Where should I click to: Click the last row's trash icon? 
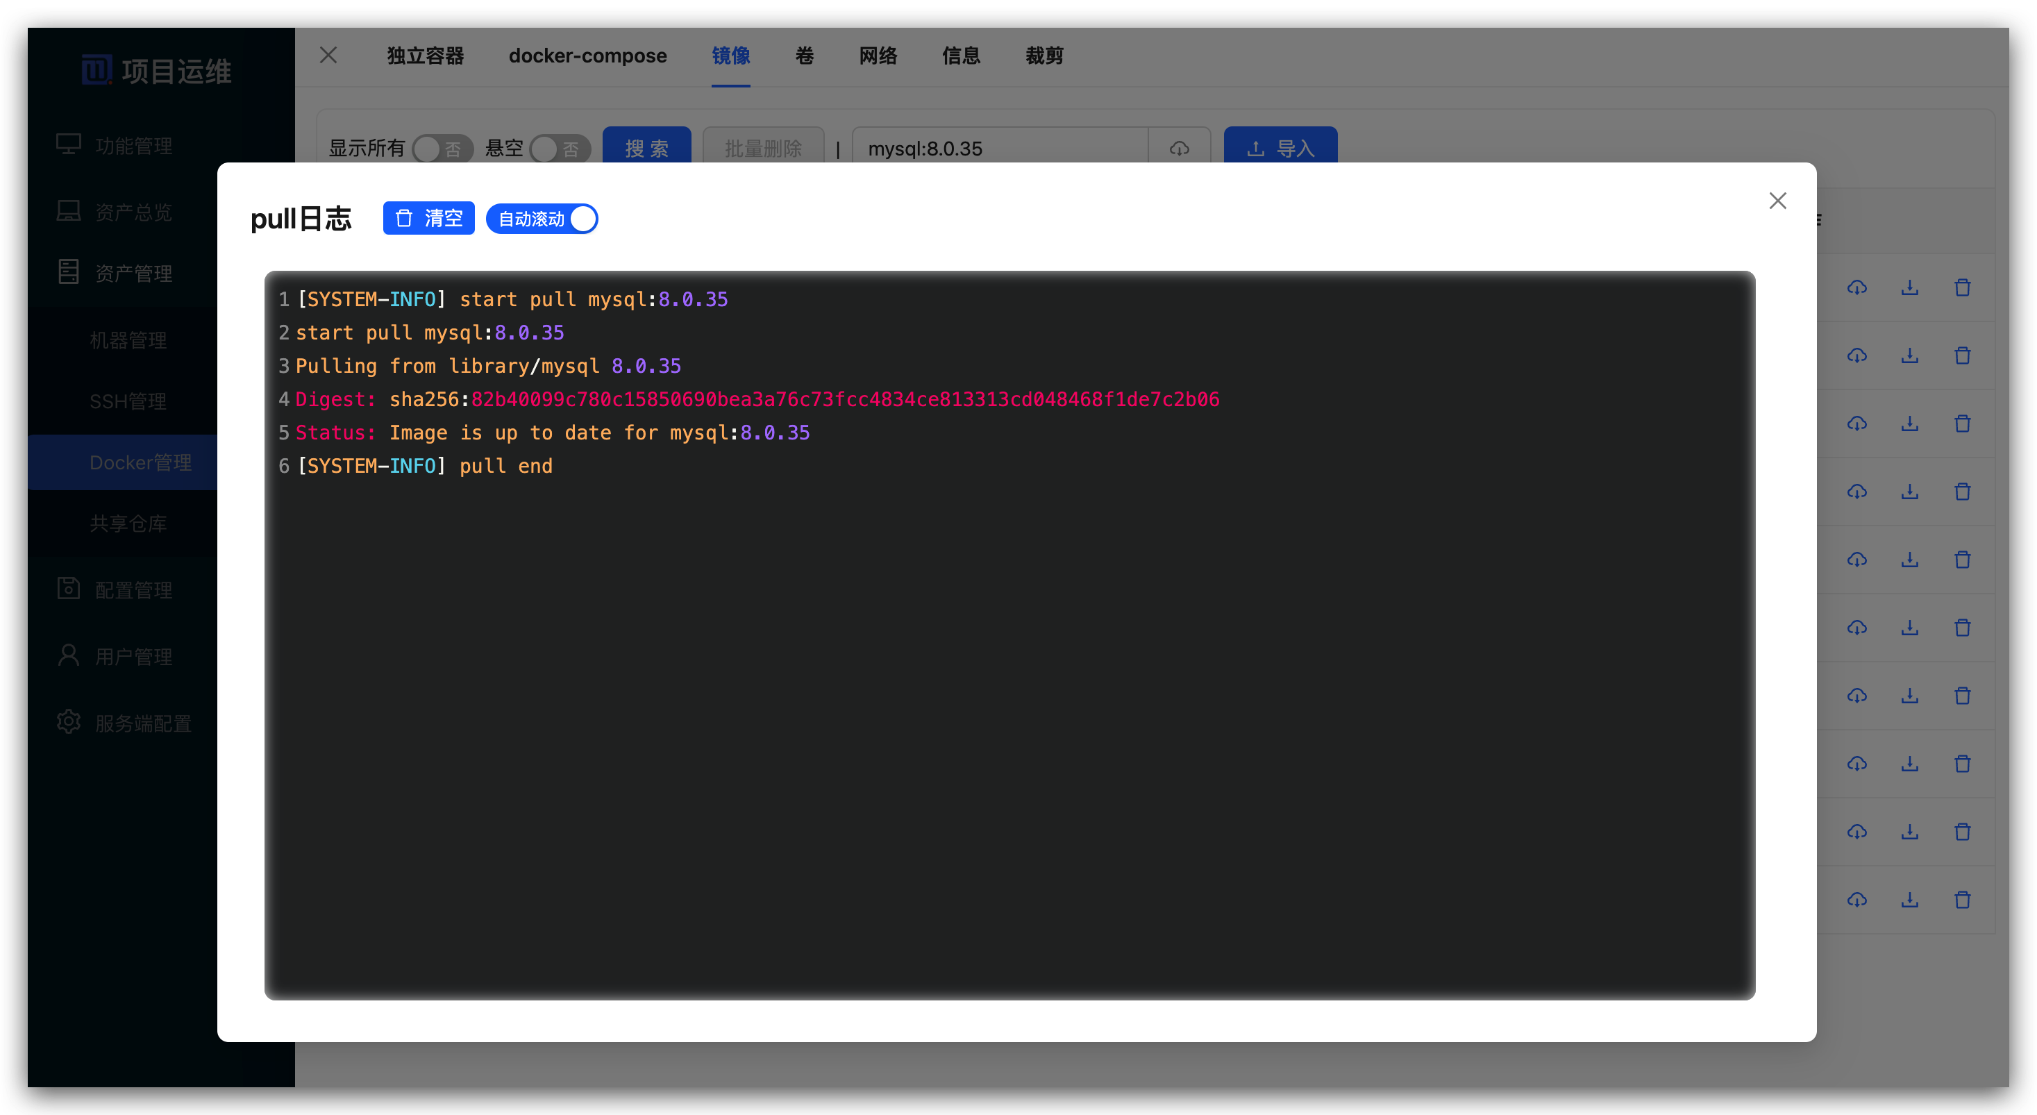tap(1962, 900)
